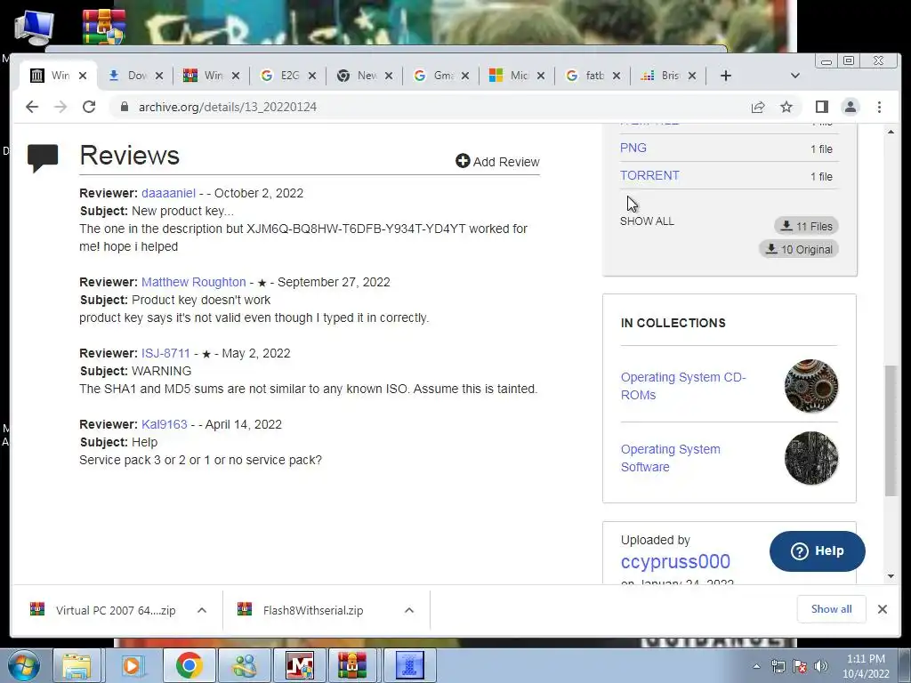911x683 pixels.
Task: Open reviewer daaaaniel's profile
Action: [x=168, y=193]
